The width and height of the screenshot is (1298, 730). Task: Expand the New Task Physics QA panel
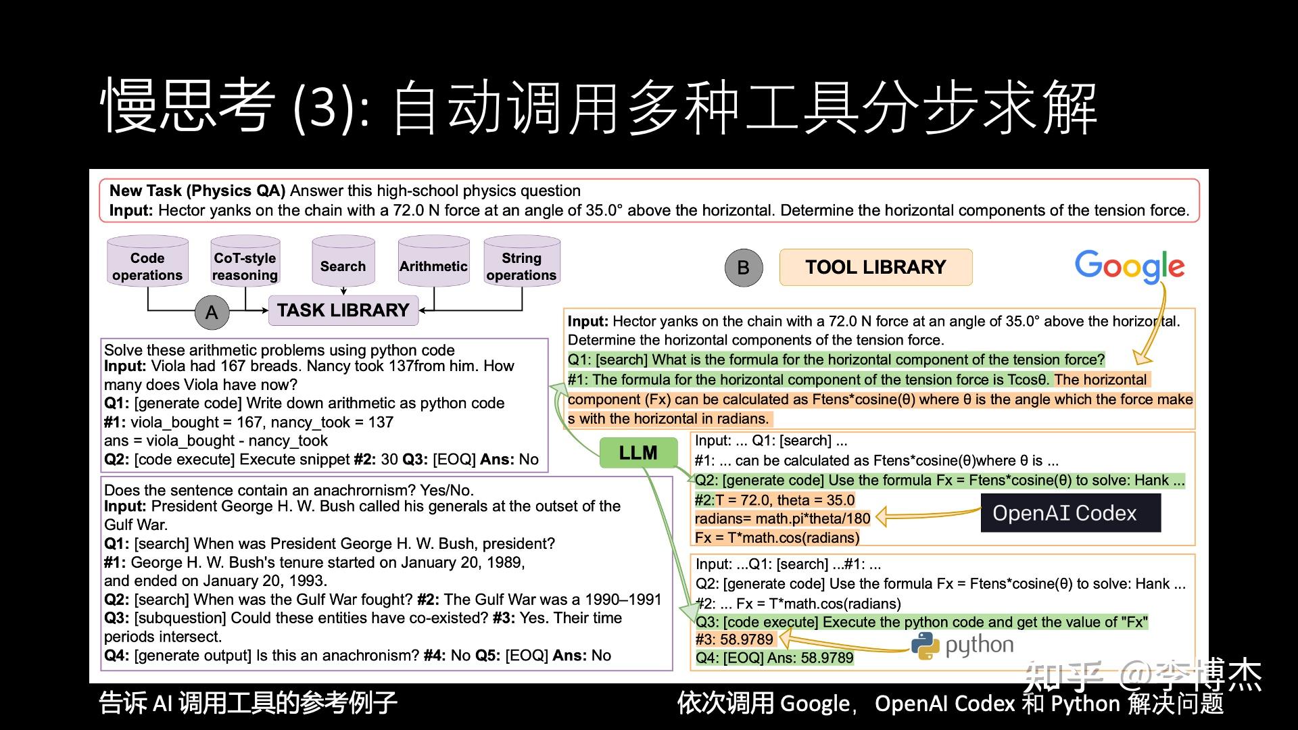point(649,200)
